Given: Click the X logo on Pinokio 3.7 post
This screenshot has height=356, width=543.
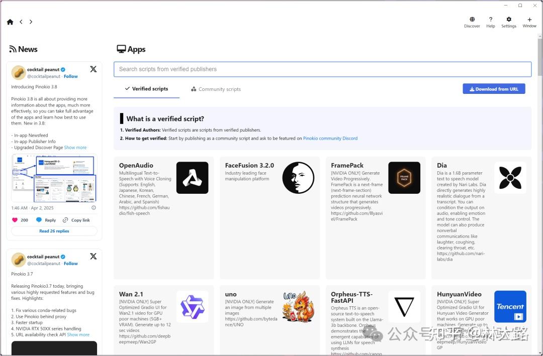Looking at the screenshot, I should click(x=94, y=257).
